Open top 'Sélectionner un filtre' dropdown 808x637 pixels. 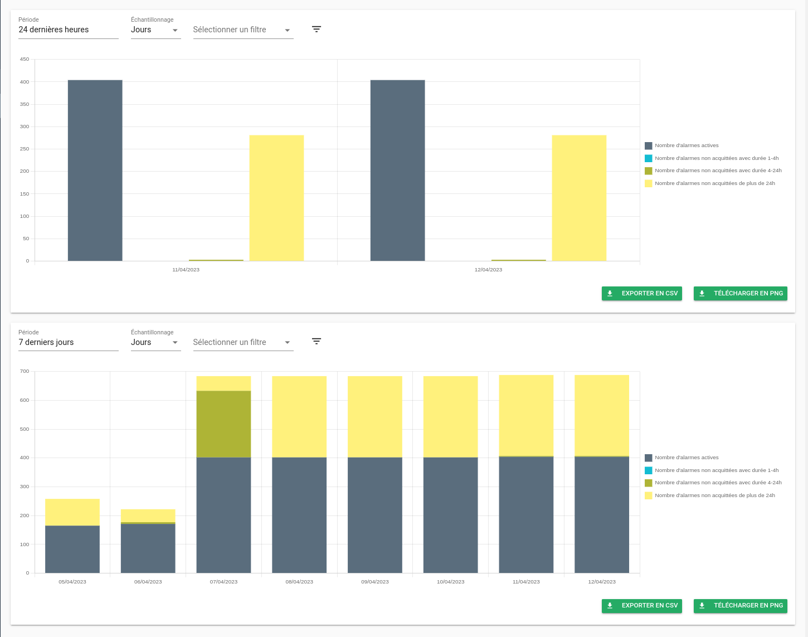coord(242,30)
